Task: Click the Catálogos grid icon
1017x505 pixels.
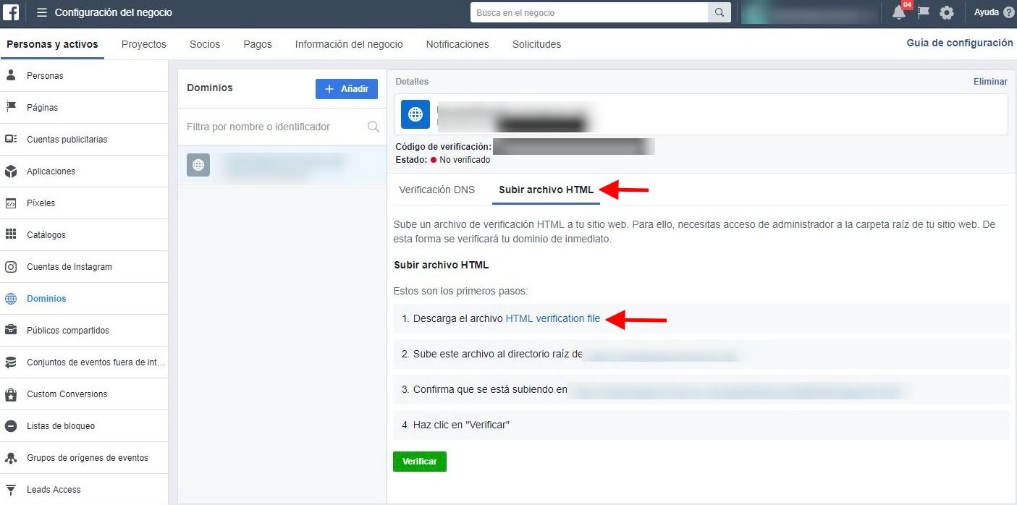Action: (x=11, y=234)
